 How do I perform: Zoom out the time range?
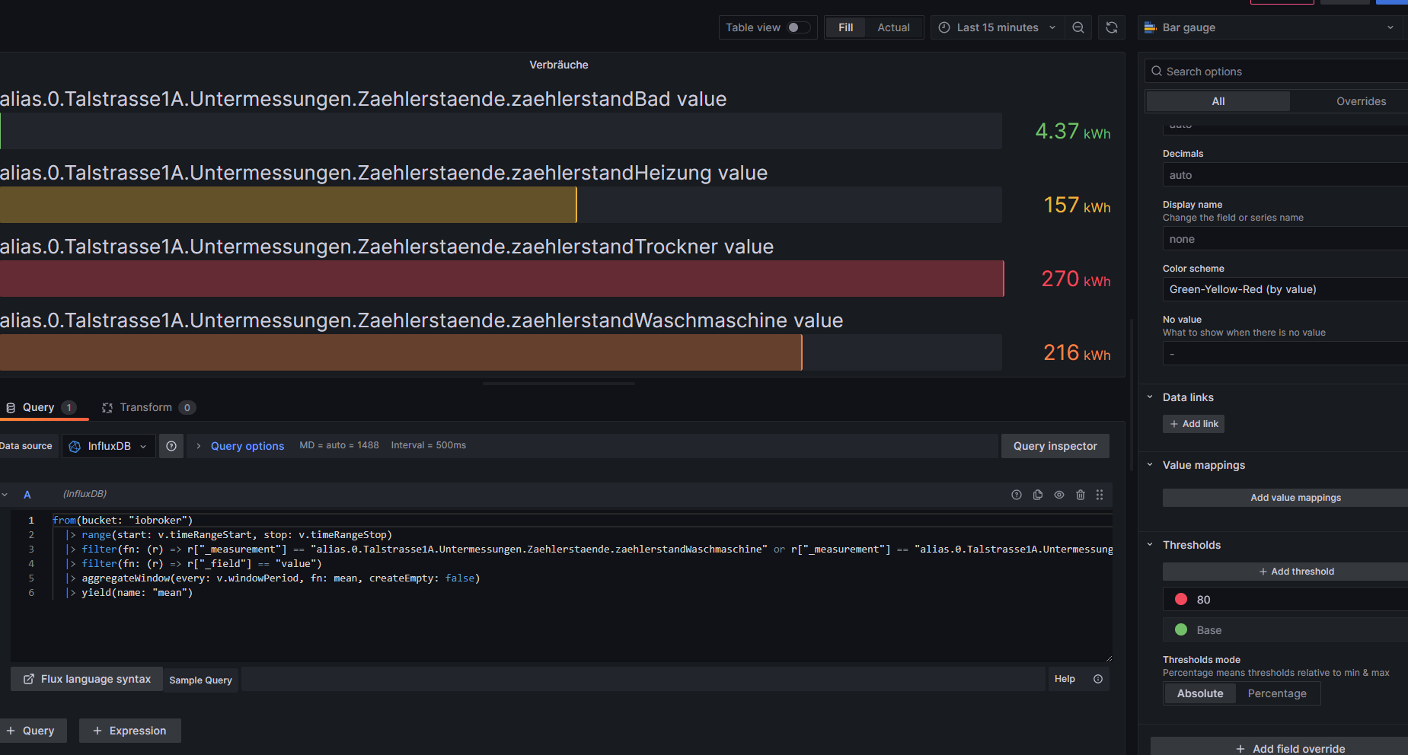click(1078, 27)
